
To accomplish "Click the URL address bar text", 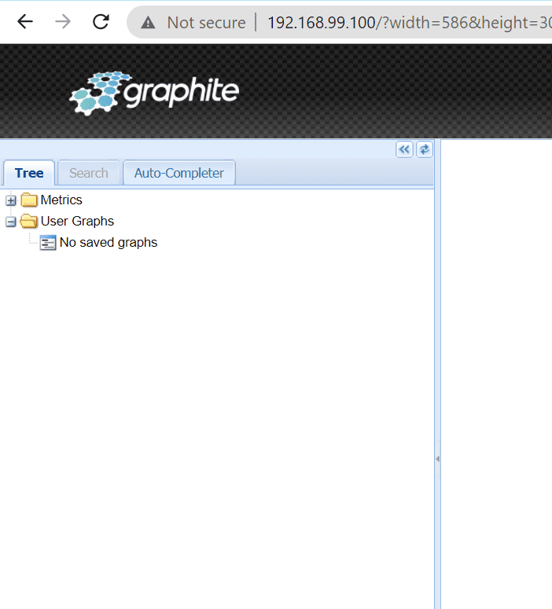I will tap(410, 23).
